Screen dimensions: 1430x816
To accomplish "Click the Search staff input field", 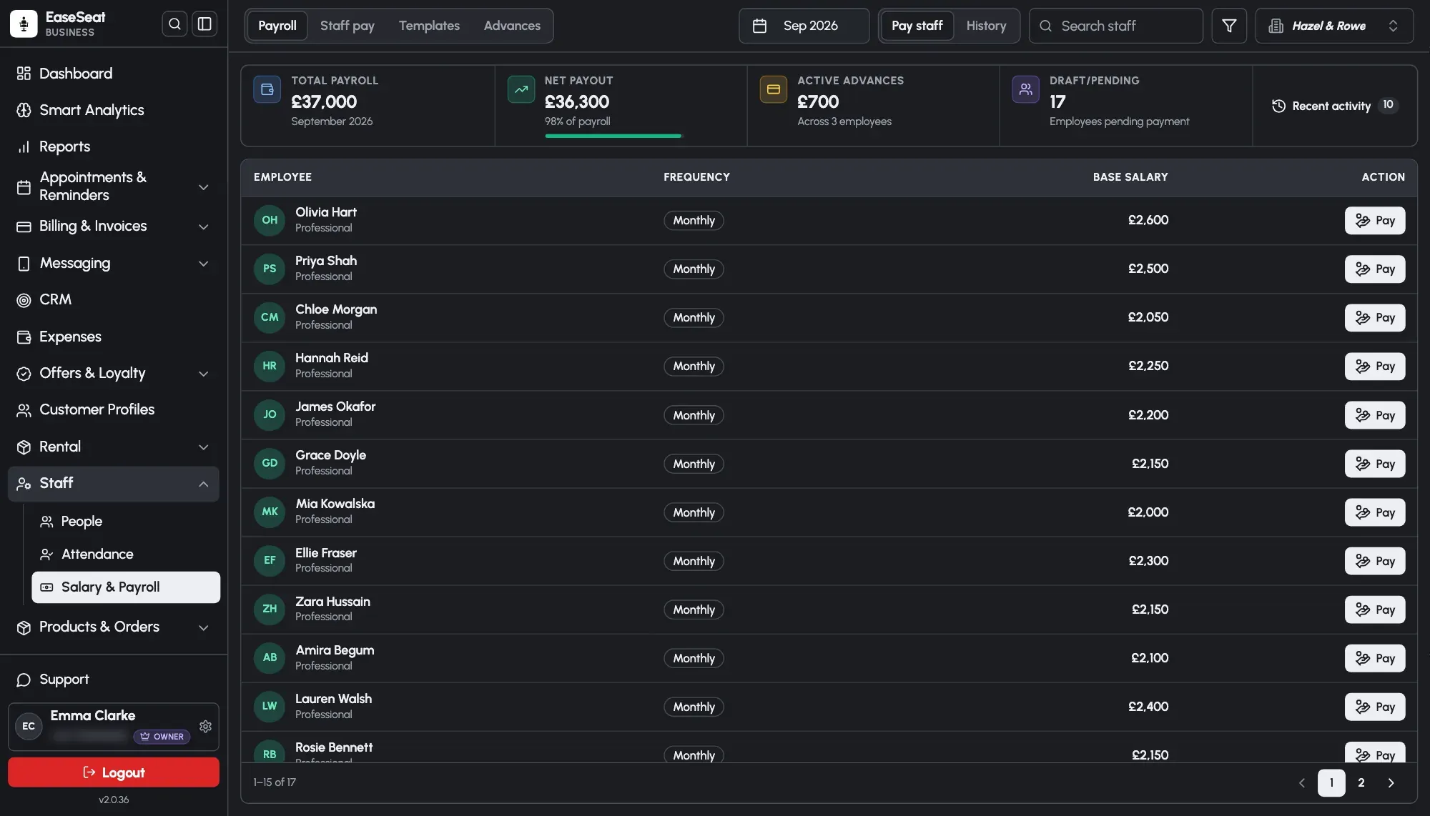I will (1116, 26).
